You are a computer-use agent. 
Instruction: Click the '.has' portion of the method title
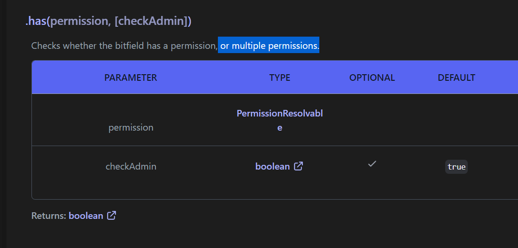click(x=36, y=21)
